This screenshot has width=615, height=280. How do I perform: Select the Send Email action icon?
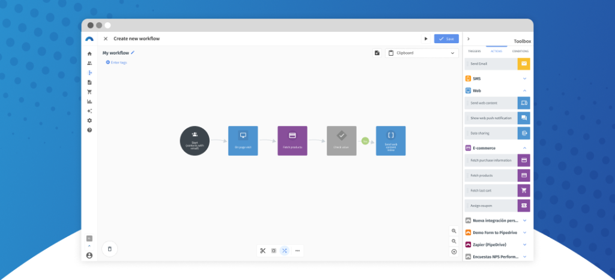(524, 63)
